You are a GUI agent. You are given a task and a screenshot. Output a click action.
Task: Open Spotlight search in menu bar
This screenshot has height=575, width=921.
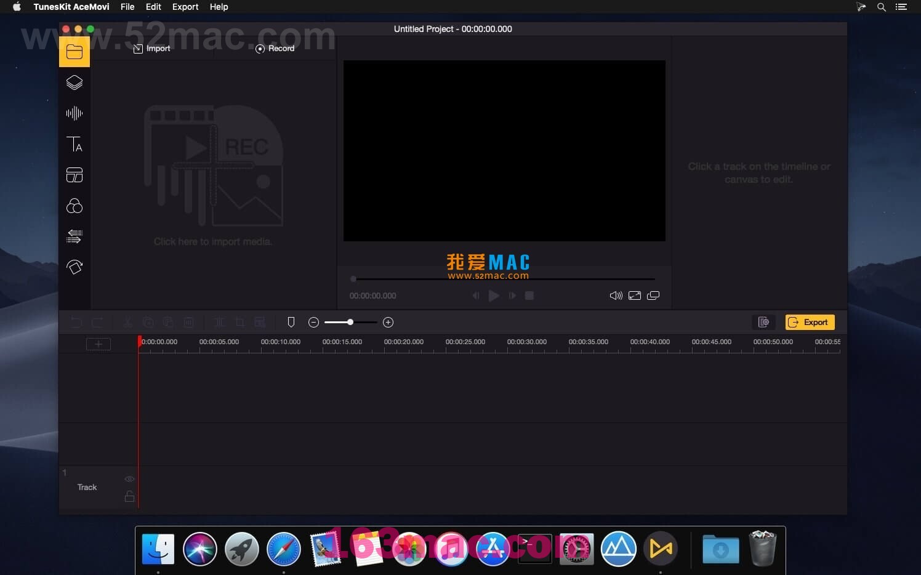[882, 7]
